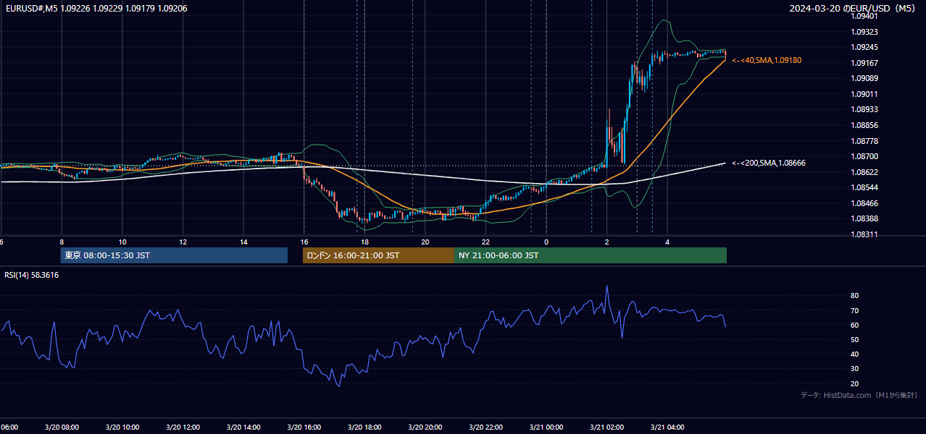Click RSI scale value 80
This screenshot has width=926, height=434.
coord(854,296)
